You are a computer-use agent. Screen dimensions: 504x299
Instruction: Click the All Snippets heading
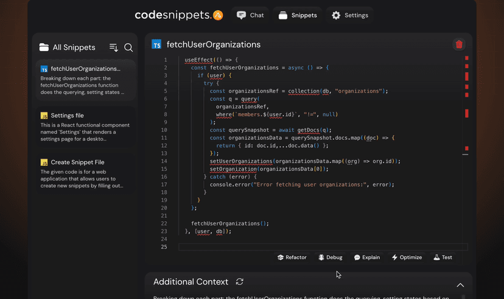click(x=74, y=47)
